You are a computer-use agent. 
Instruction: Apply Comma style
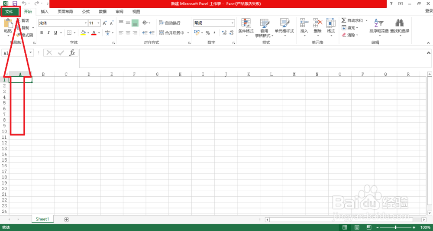tap(214, 33)
